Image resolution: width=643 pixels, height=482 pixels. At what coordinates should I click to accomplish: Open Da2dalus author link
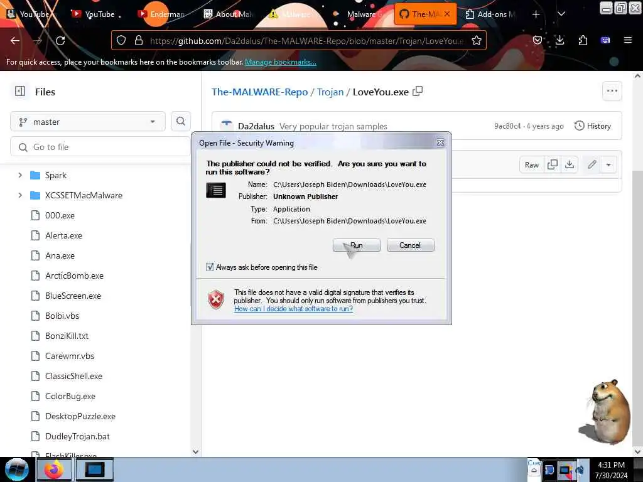pos(256,126)
